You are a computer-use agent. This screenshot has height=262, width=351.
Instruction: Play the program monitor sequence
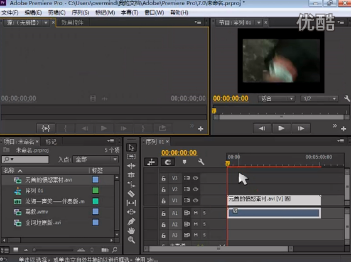pyautogui.click(x=281, y=128)
